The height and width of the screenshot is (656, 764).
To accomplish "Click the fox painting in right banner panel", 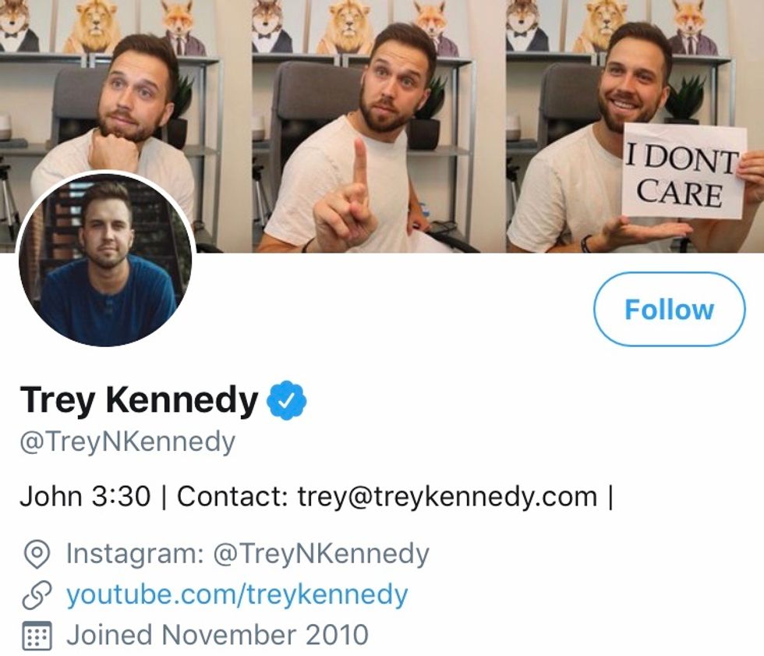I will (x=691, y=26).
